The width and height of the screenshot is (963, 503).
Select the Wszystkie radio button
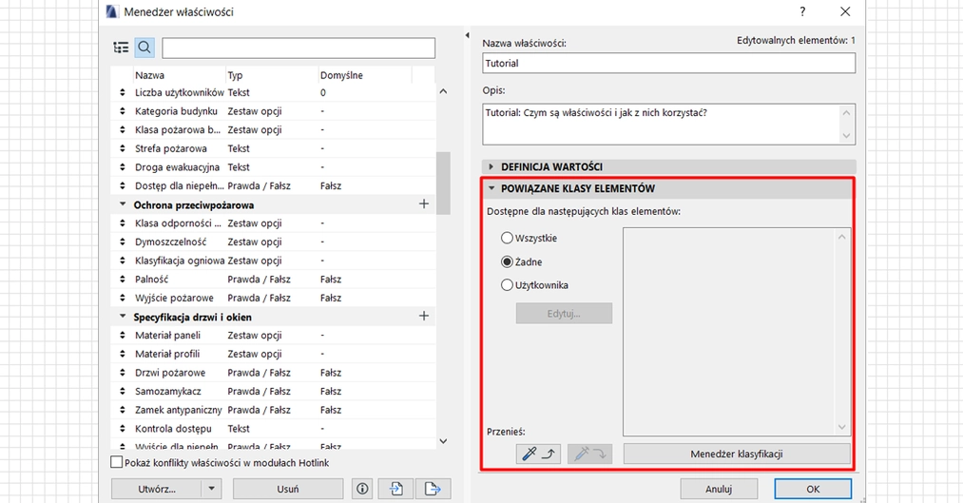tap(507, 238)
